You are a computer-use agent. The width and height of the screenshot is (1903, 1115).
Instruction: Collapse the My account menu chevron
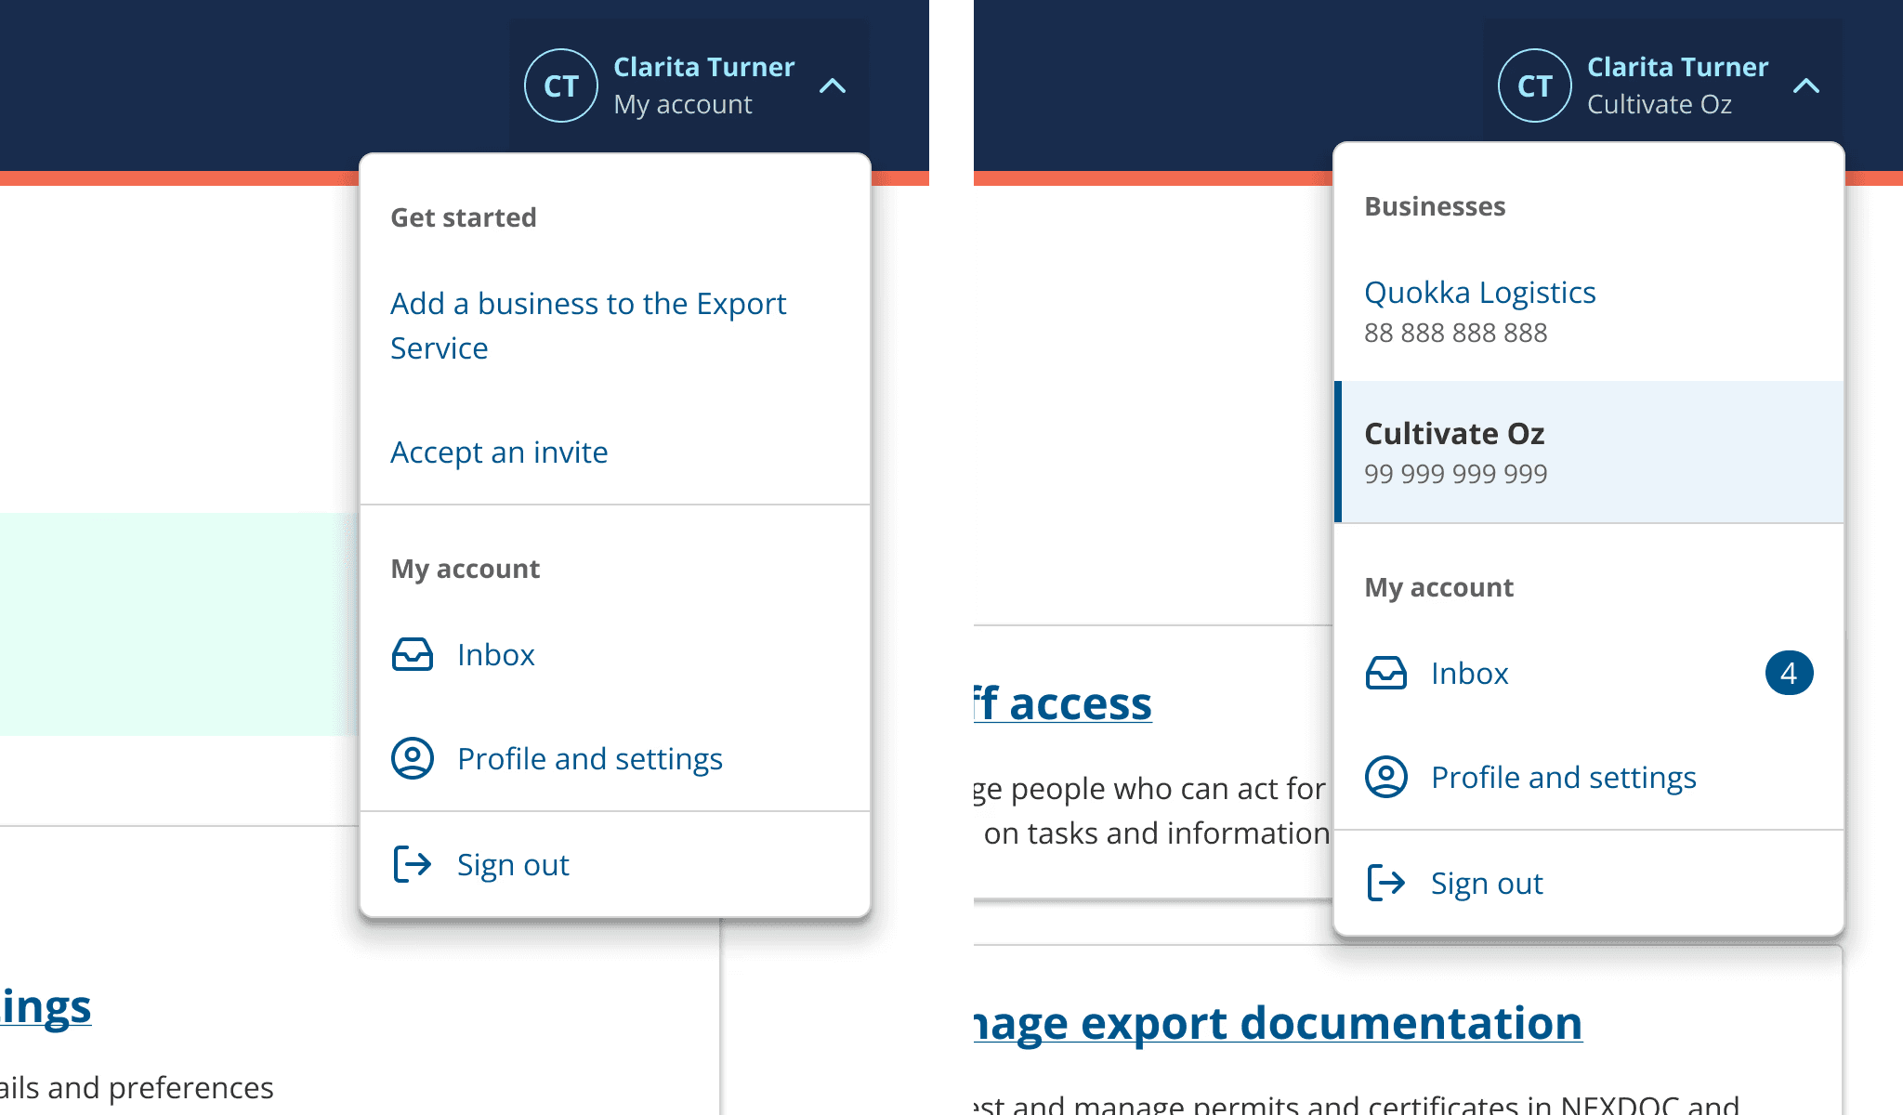click(x=833, y=86)
